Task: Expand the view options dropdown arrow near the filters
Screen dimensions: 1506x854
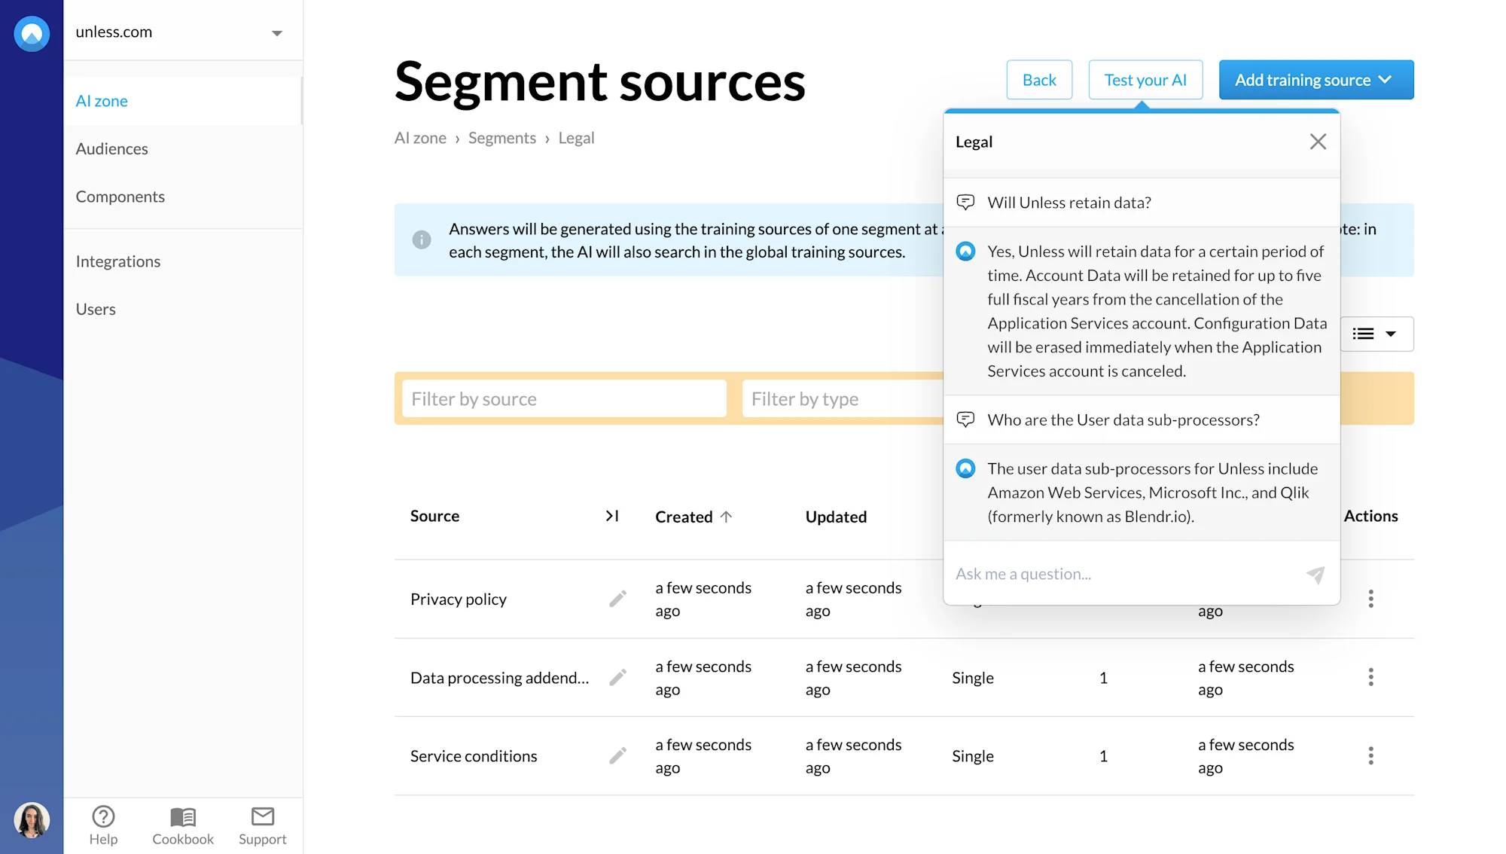Action: (x=1392, y=334)
